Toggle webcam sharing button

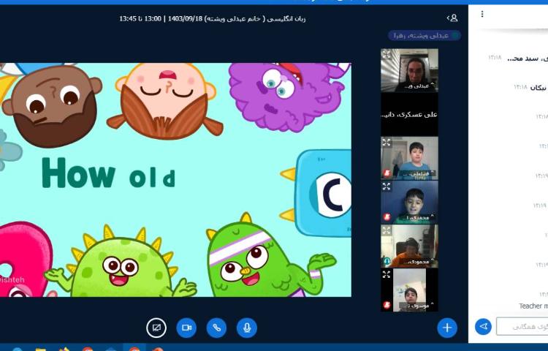click(x=186, y=328)
